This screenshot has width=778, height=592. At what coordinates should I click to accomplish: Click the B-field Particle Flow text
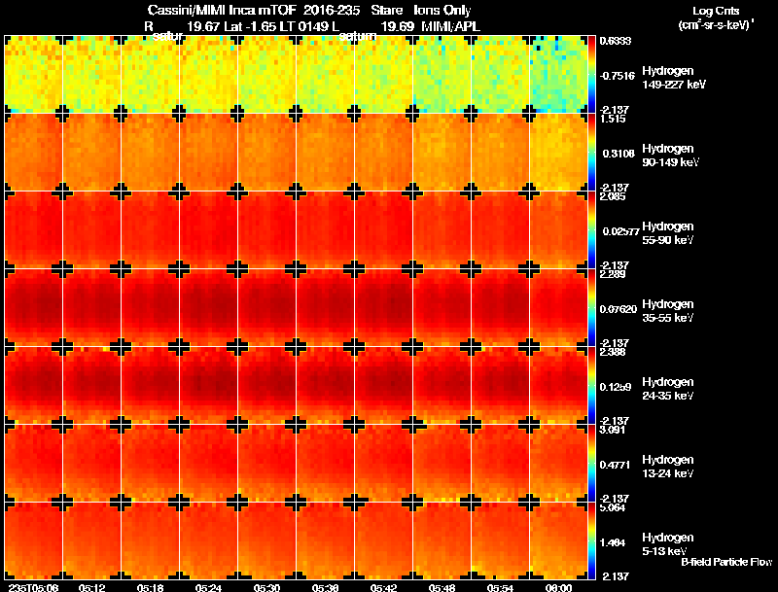[x=726, y=562]
